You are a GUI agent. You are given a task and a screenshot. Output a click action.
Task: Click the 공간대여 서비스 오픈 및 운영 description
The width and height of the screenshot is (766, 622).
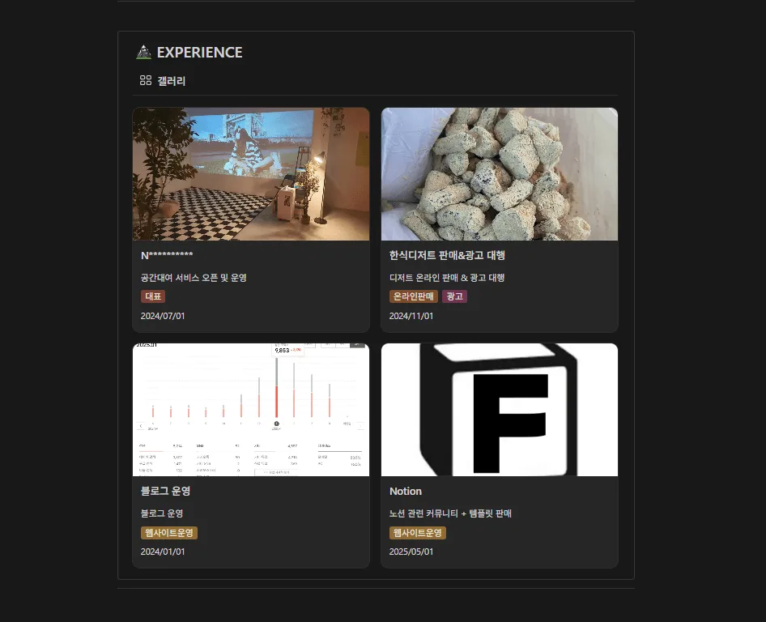tap(194, 278)
